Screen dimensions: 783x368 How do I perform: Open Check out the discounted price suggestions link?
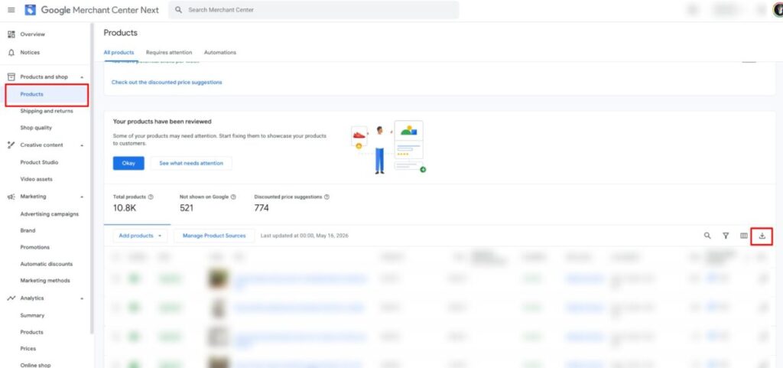[x=167, y=83]
